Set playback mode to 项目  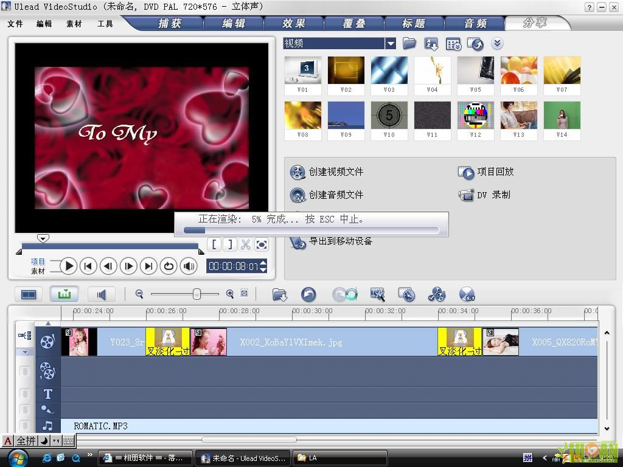tap(38, 261)
